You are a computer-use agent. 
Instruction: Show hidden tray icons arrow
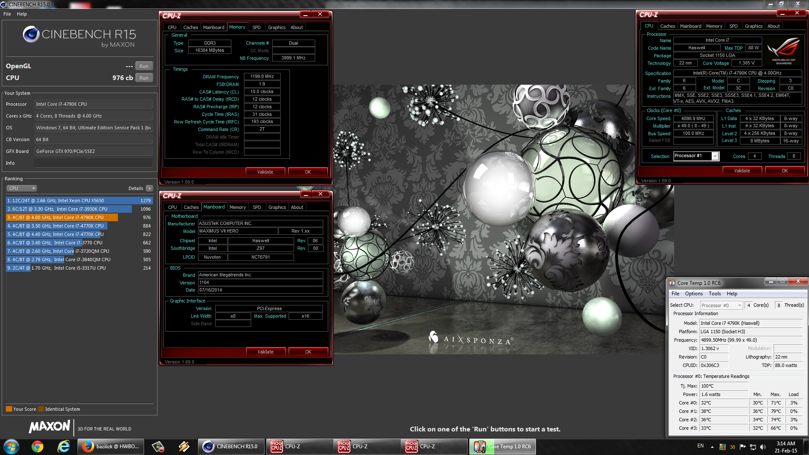tap(712, 447)
